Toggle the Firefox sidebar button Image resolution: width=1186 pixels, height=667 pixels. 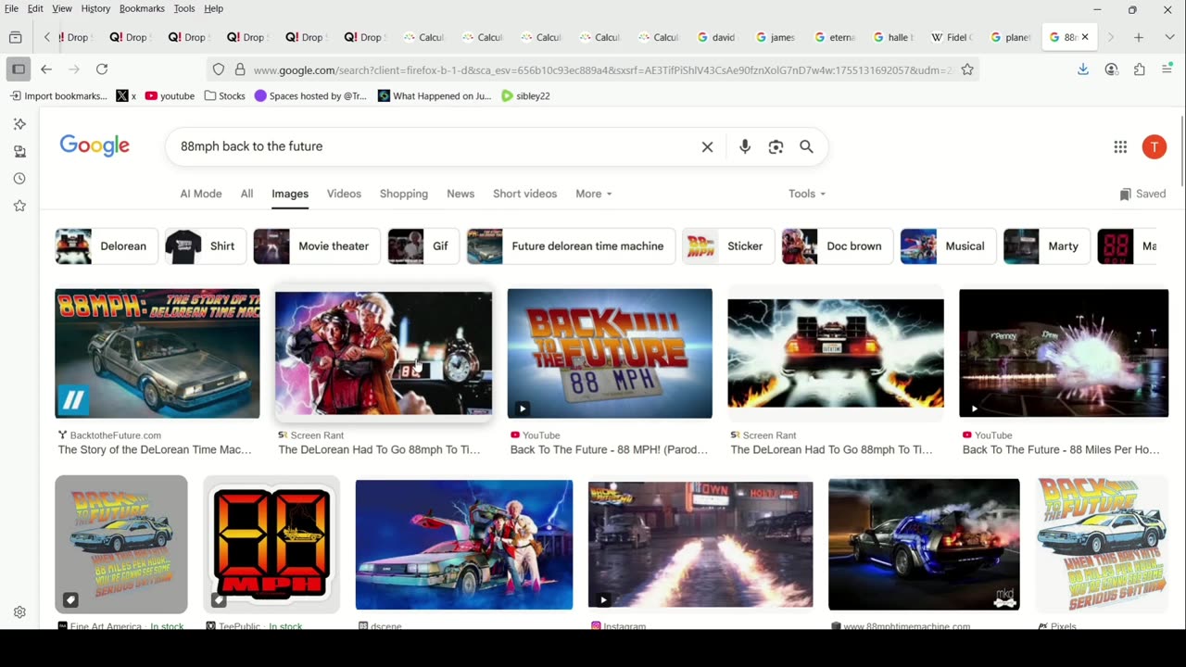coord(18,69)
